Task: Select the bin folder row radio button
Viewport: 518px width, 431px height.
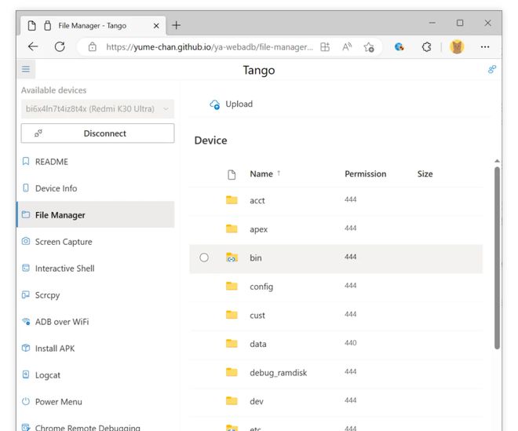Action: tap(204, 258)
